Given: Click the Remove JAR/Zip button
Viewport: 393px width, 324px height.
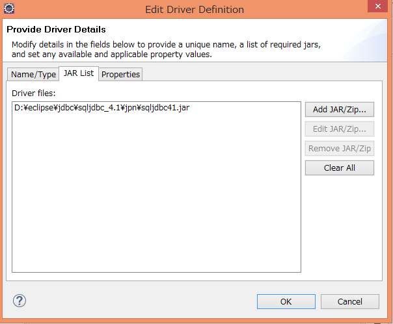Looking at the screenshot, I should click(x=340, y=148).
